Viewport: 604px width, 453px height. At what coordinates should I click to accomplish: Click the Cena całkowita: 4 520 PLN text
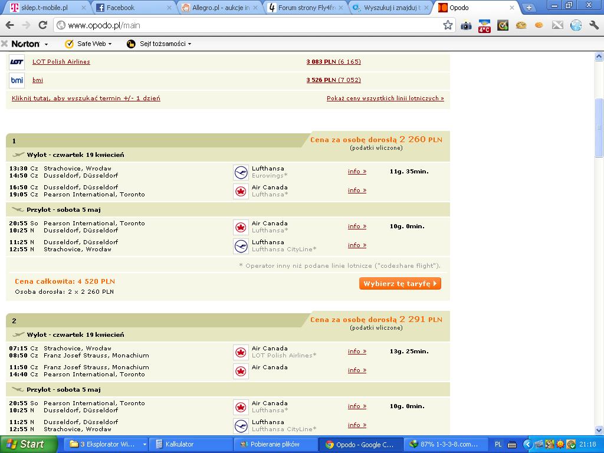[x=65, y=281]
